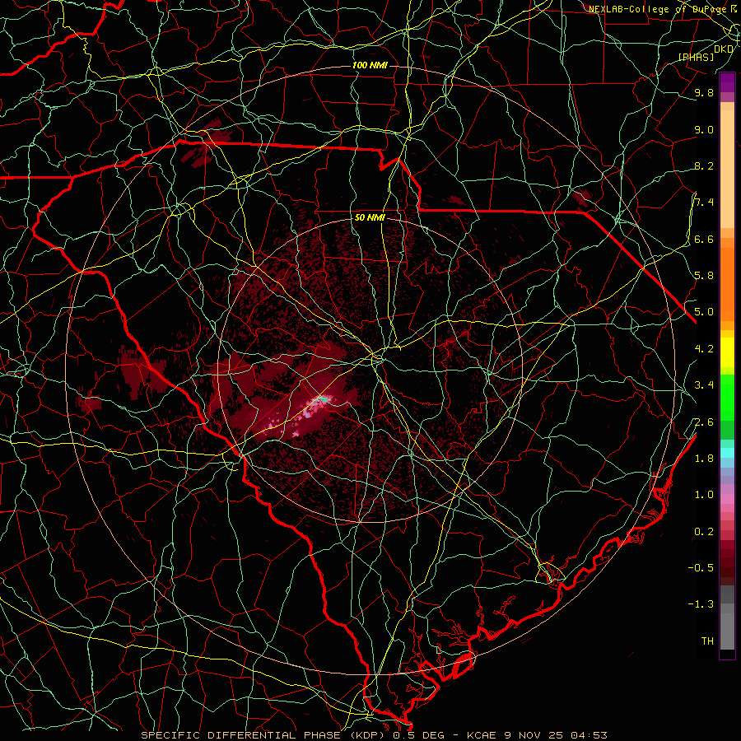Click the TH threshold label on the scale
Image resolution: width=741 pixels, height=741 pixels.
coord(707,641)
